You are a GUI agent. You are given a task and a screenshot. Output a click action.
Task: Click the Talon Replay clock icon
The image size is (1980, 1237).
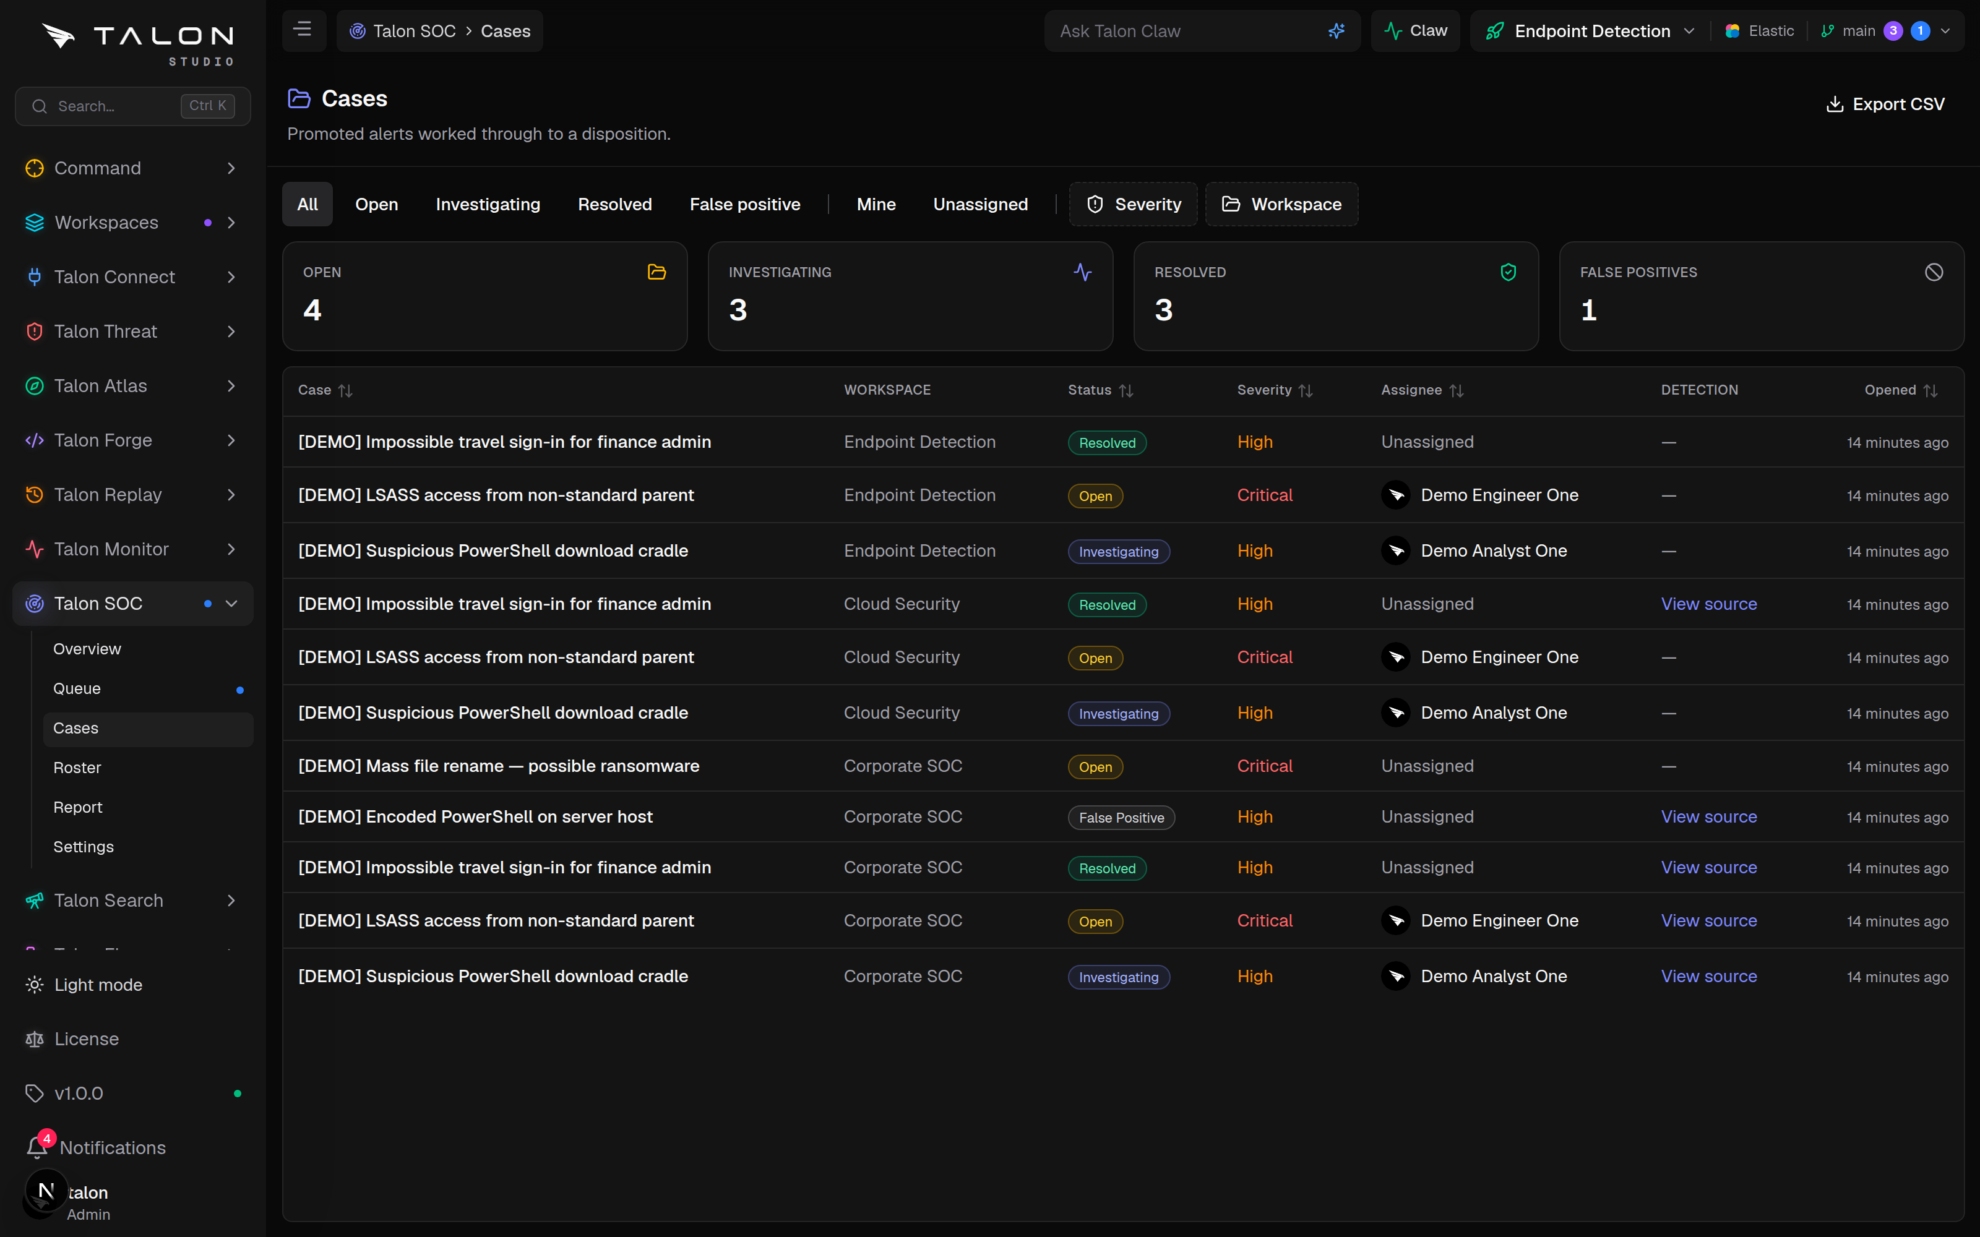35,494
